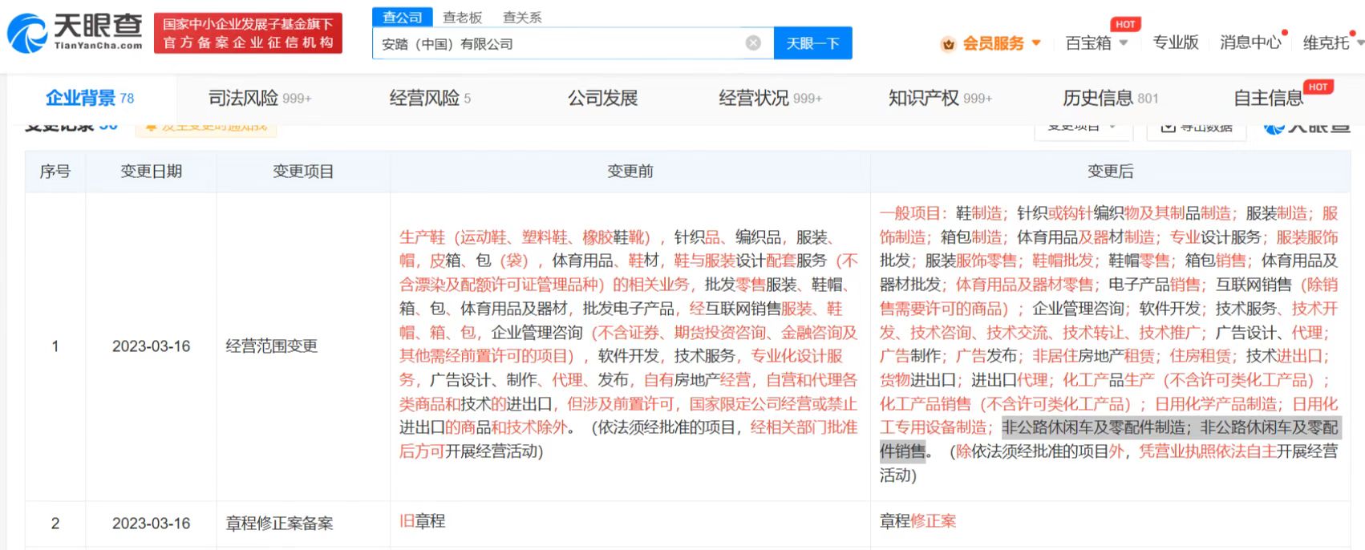Select the 自主信息 tab
The height and width of the screenshot is (550, 1365).
coord(1268,98)
